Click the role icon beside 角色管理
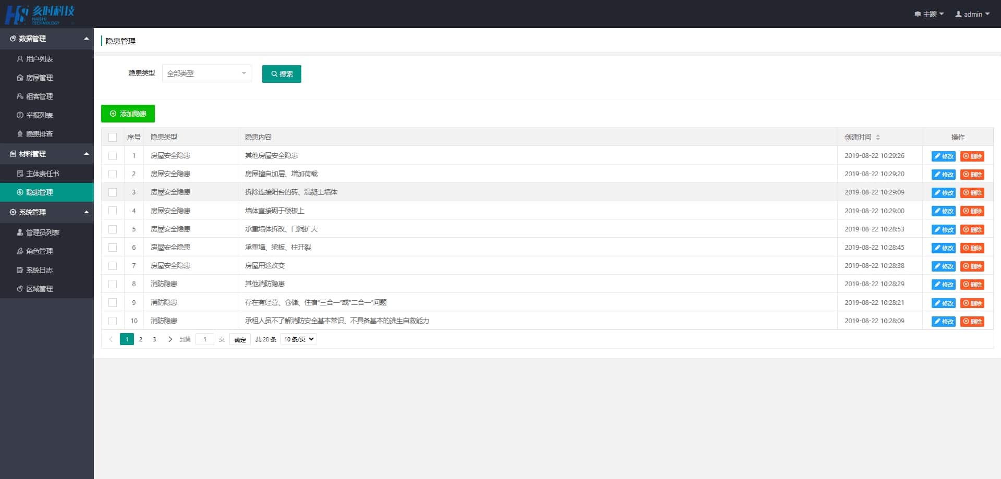This screenshot has height=479, width=1001. coord(20,251)
